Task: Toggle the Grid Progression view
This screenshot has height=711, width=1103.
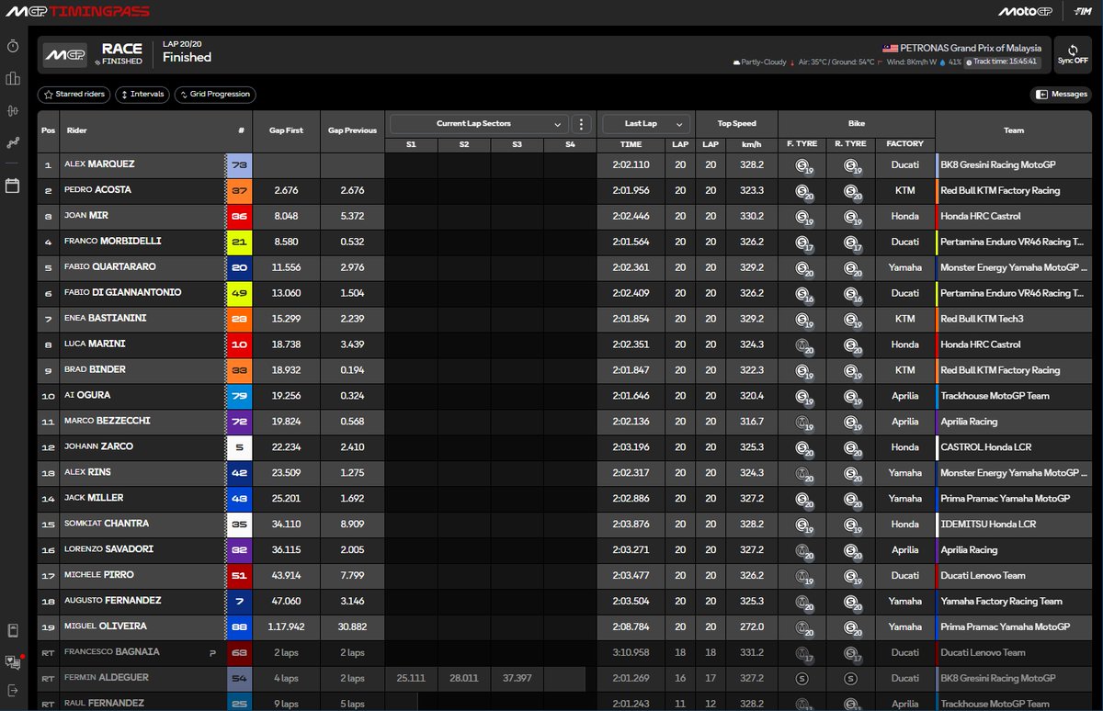Action: 215,94
